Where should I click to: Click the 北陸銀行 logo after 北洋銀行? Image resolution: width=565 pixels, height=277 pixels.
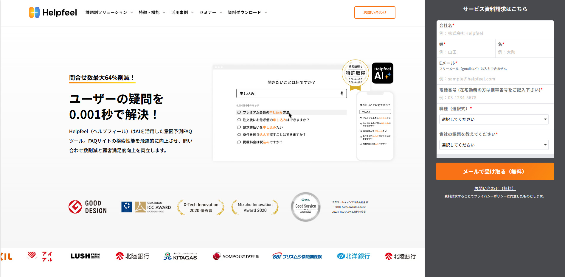pos(400,256)
